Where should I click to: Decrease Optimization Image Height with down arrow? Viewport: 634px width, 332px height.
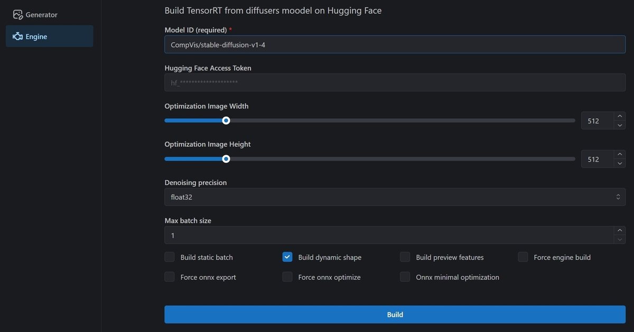[x=619, y=163]
